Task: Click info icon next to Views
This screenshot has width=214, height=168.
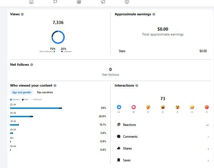Action: point(22,15)
